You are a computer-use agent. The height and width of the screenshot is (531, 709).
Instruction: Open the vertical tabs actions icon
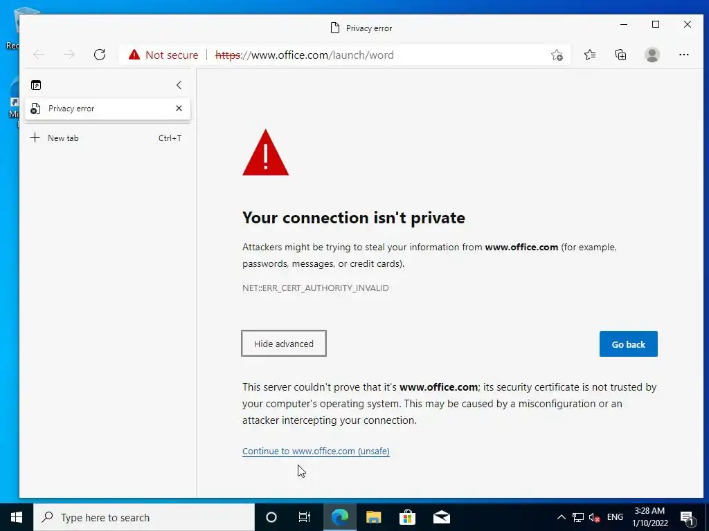[x=36, y=85]
